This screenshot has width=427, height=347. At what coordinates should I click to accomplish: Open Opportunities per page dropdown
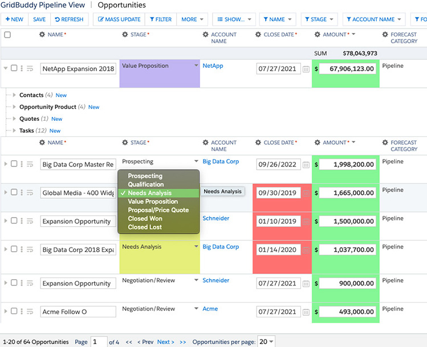point(266,341)
